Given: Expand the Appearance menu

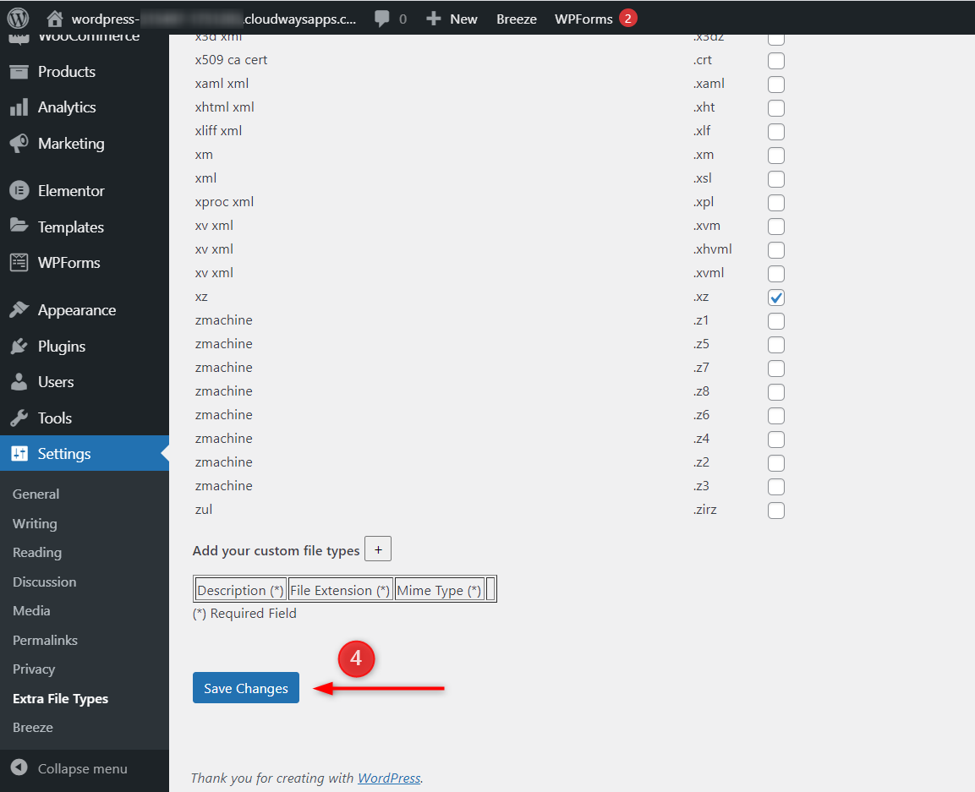Looking at the screenshot, I should tap(76, 310).
